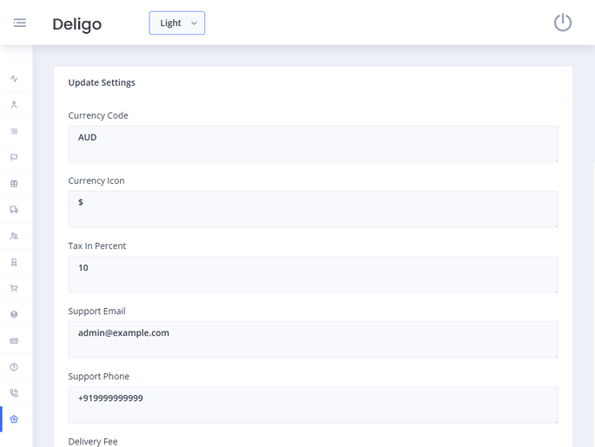The image size is (595, 447).
Task: Expand the Light theme dropdown
Action: coord(177,23)
